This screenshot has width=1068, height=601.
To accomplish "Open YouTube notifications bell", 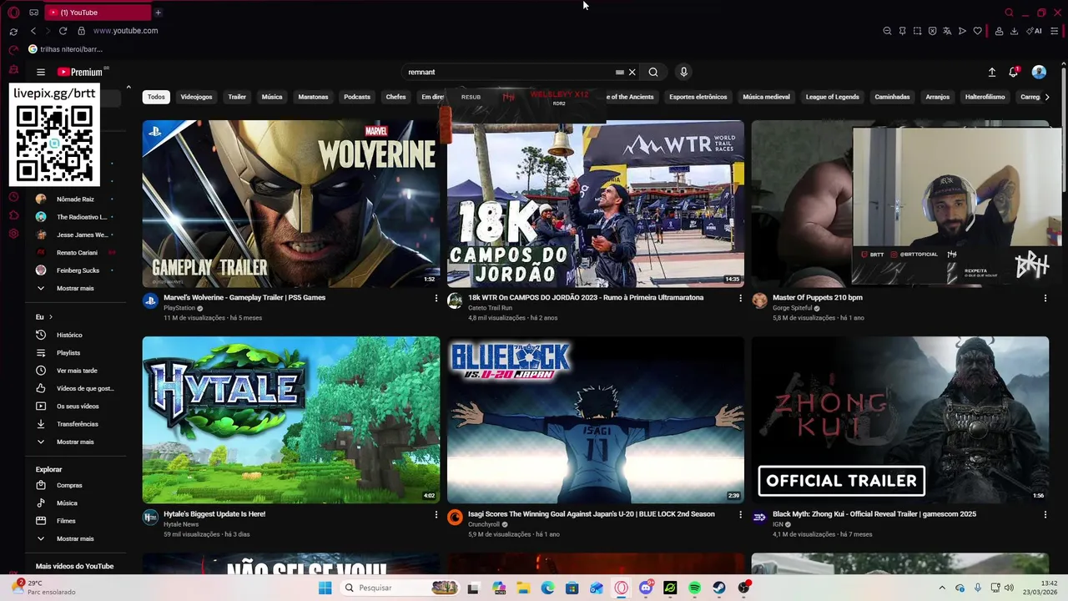I will click(x=1014, y=73).
